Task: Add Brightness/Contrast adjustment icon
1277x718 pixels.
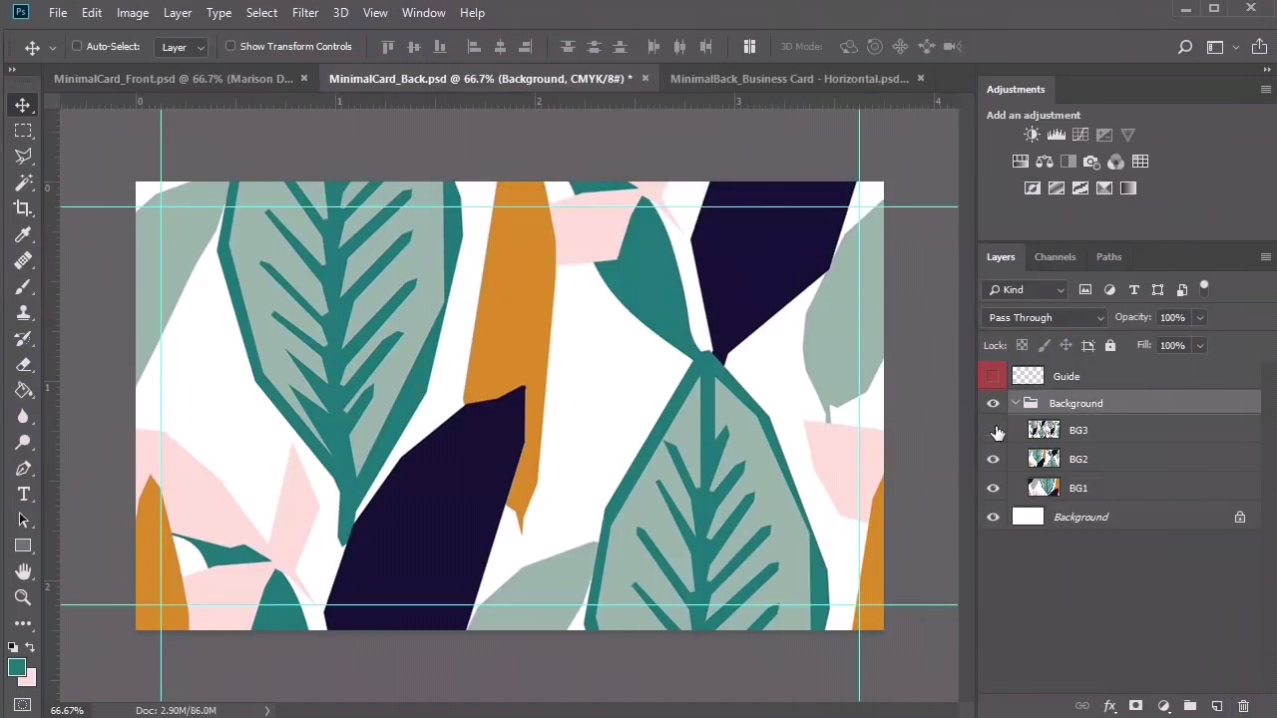Action: [x=1032, y=135]
